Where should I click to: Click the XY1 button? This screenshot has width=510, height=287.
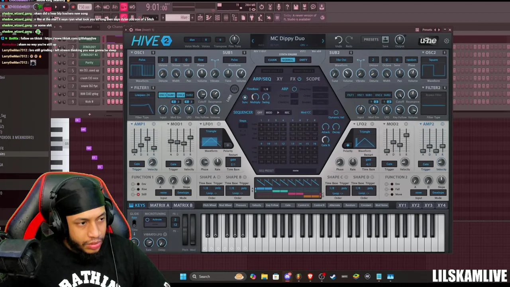pos(402,205)
